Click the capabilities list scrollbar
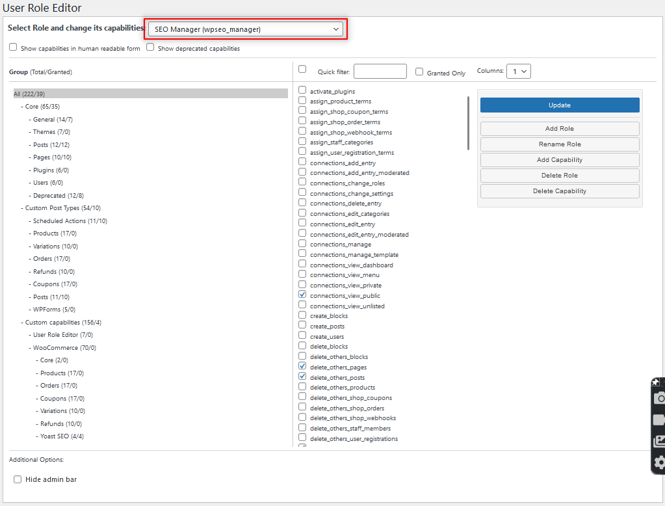665x506 pixels. point(468,123)
